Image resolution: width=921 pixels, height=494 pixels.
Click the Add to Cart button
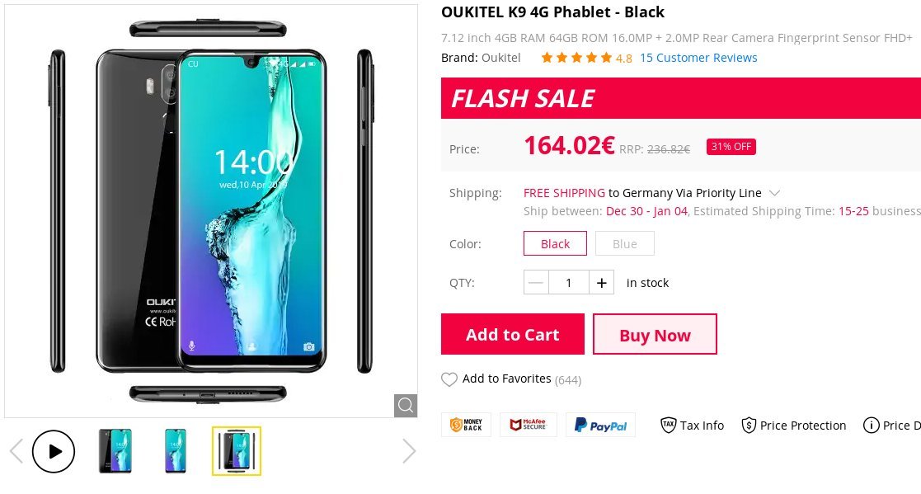tap(513, 334)
